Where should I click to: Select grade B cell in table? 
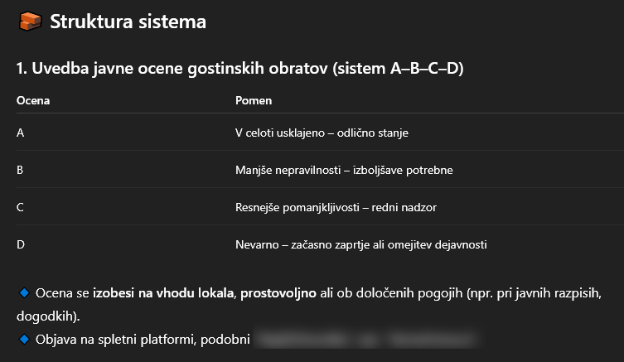[x=20, y=170]
